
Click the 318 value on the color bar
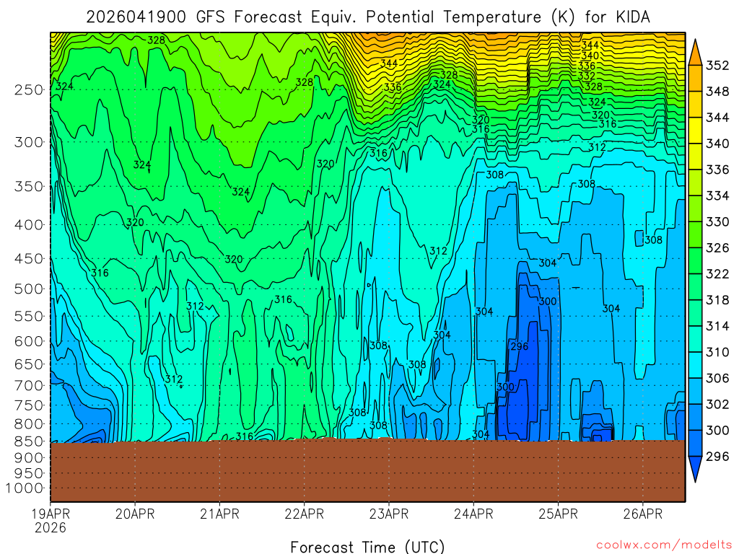pyautogui.click(x=717, y=299)
